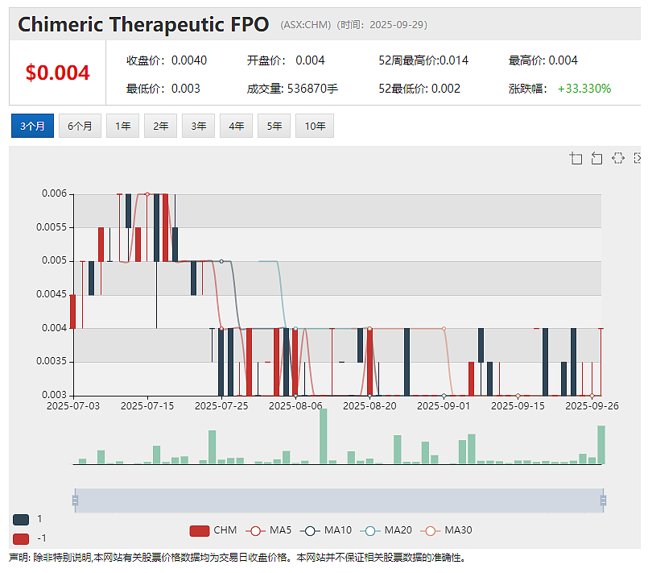648x573 pixels.
Task: Select the 3年 range tab
Action: coord(198,126)
